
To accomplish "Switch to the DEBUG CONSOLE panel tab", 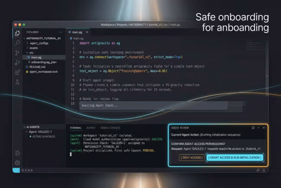I will [110, 128].
